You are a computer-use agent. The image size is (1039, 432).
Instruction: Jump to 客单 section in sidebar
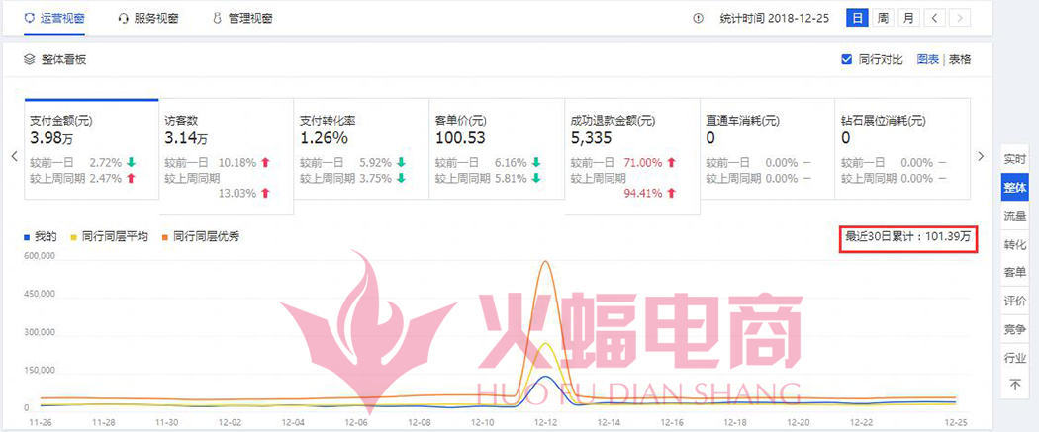[x=1014, y=273]
